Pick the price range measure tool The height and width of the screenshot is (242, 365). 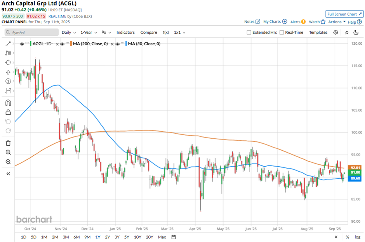point(8,91)
